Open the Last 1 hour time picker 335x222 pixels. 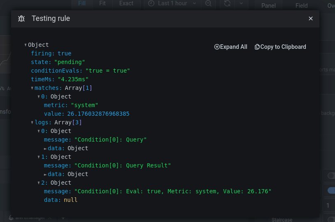(172, 3)
